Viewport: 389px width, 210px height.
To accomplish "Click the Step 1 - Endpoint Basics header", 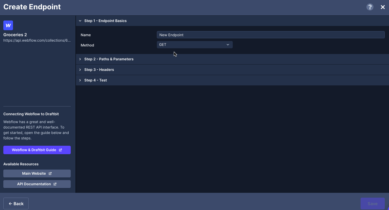I will pos(232,21).
